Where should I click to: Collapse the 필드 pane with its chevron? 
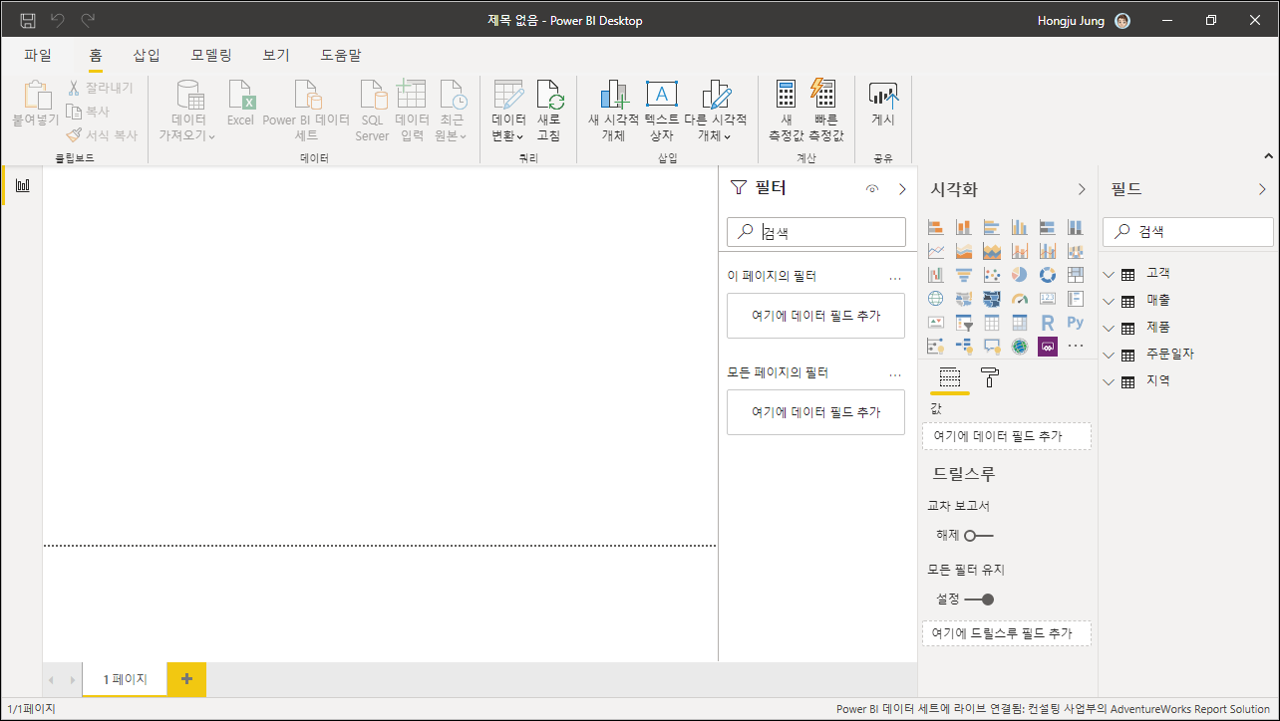pos(1262,189)
